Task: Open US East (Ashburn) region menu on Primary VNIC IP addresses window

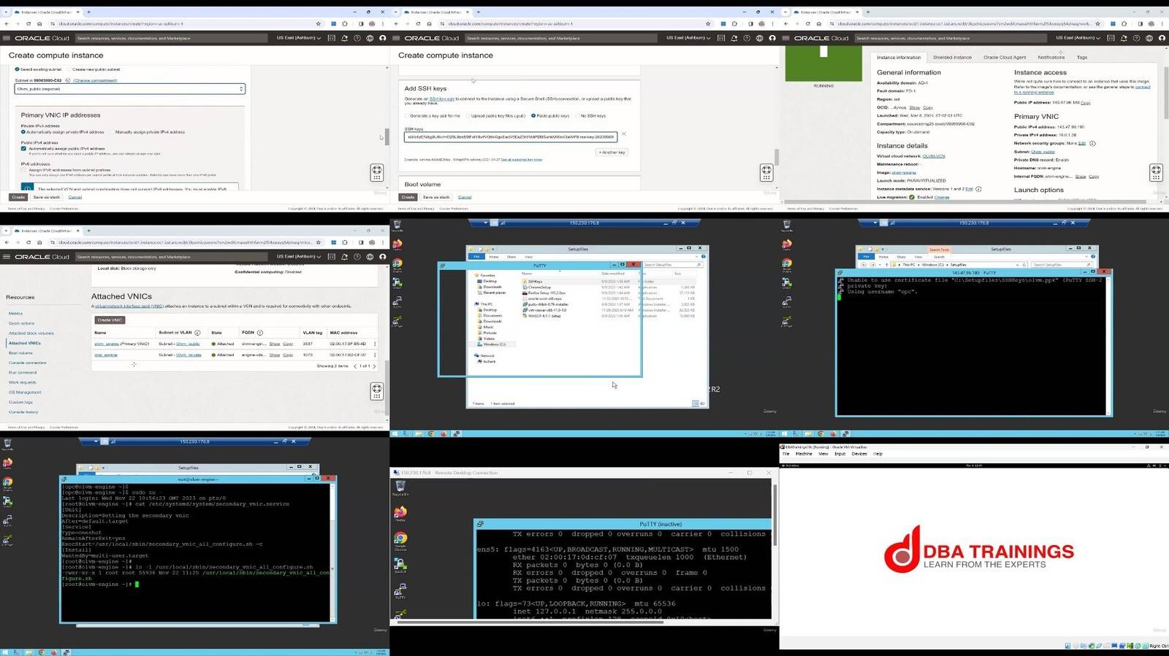Action: click(x=299, y=38)
